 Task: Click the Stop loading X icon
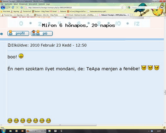coord(17,7)
